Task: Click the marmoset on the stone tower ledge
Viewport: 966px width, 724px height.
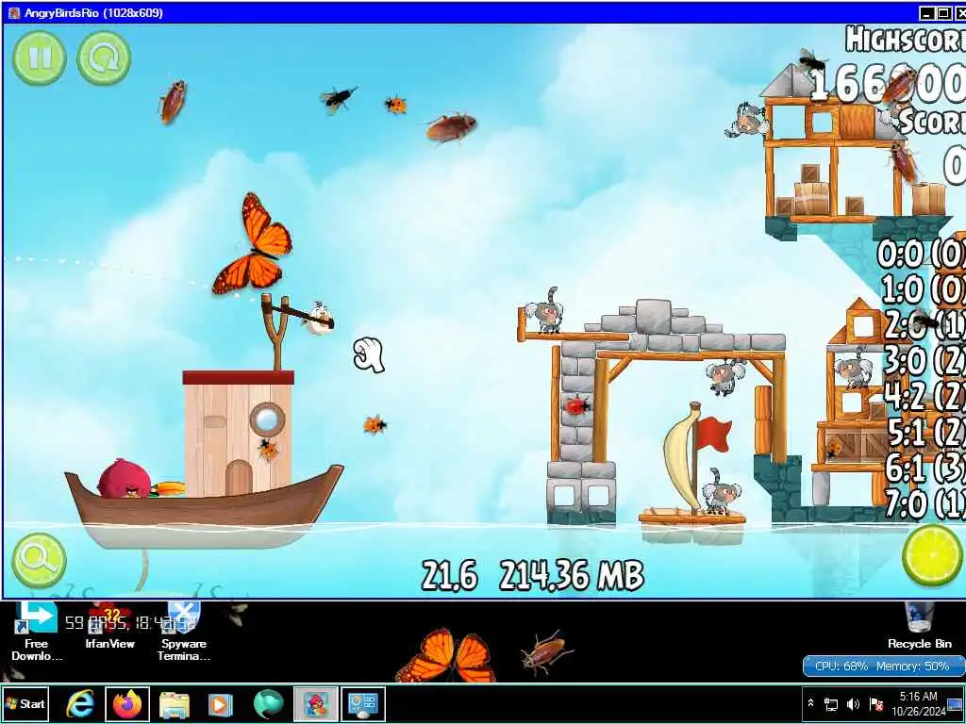Action: tap(546, 311)
